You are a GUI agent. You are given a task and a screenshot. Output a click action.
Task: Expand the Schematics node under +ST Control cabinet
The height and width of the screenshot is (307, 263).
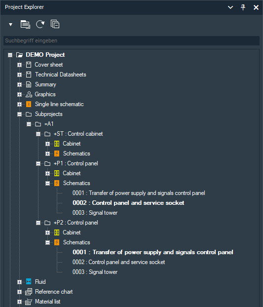[47, 153]
